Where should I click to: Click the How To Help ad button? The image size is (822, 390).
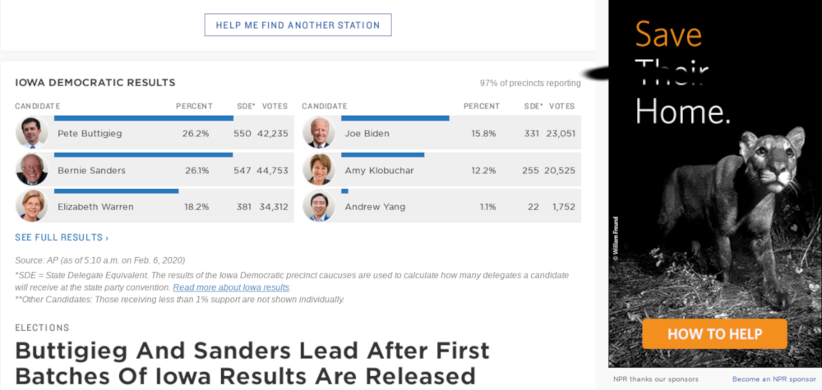click(714, 334)
